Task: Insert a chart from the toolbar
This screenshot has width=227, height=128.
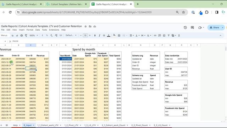Action: point(164,36)
